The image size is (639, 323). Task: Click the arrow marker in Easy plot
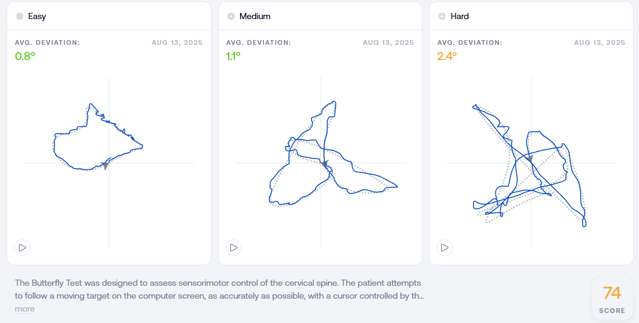105,166
